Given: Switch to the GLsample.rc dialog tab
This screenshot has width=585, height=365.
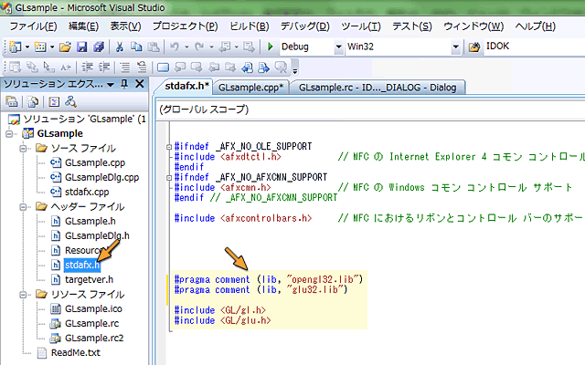Looking at the screenshot, I should 378,88.
